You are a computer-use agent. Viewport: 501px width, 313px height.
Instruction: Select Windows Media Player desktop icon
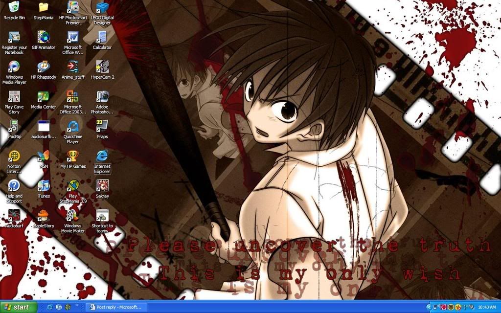point(14,72)
